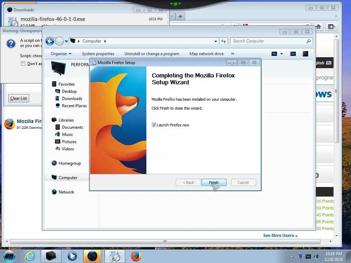Click the horizontal scrollbar thumb in browser
Image resolution: width=351 pixels, height=263 pixels.
(165, 241)
